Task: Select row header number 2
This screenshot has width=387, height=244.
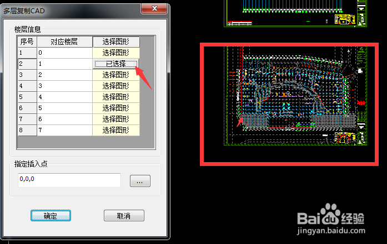Action: pos(27,64)
